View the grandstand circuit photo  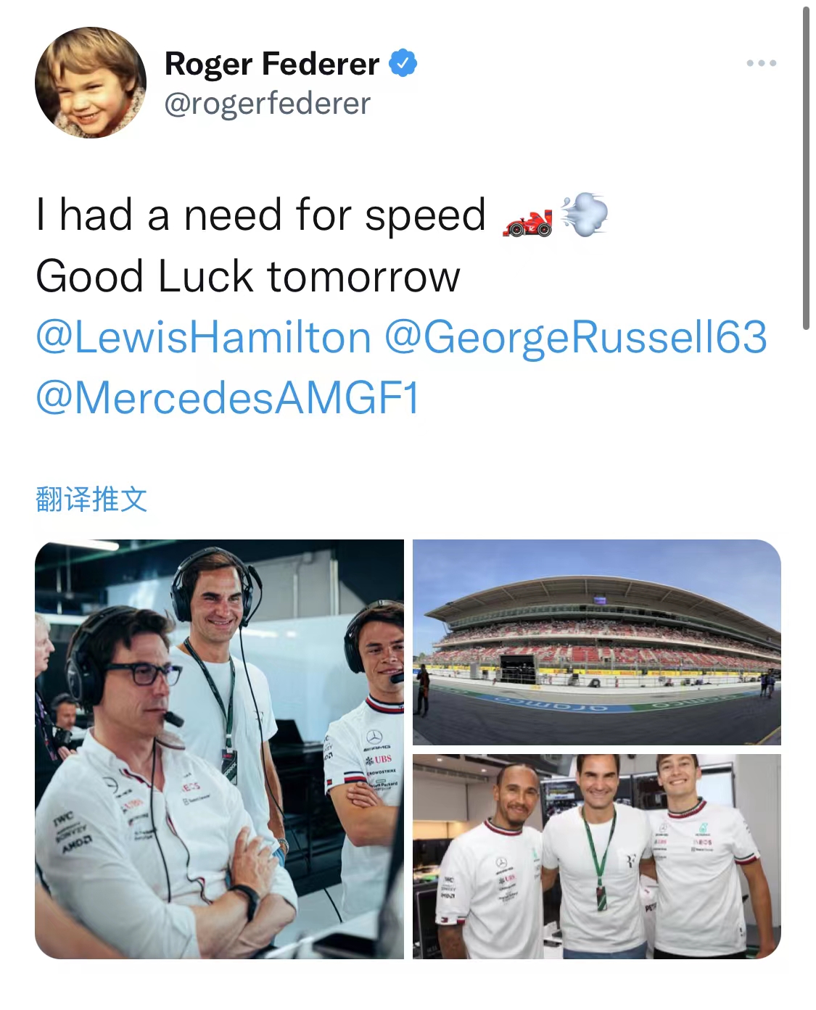click(596, 642)
